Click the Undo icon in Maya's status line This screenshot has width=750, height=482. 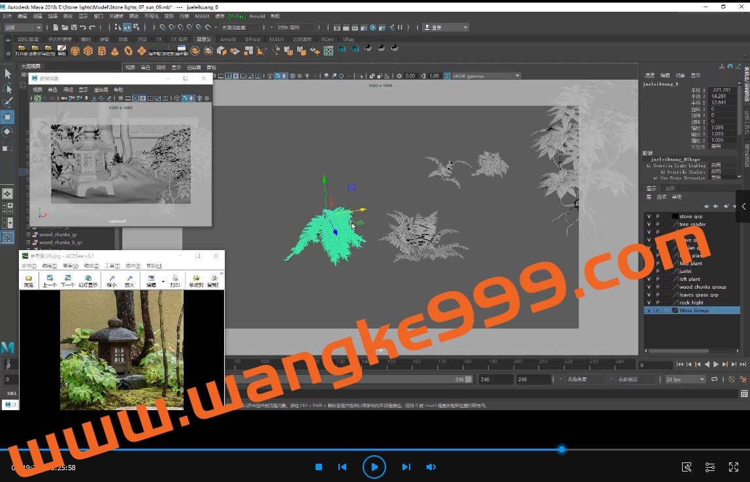point(84,27)
